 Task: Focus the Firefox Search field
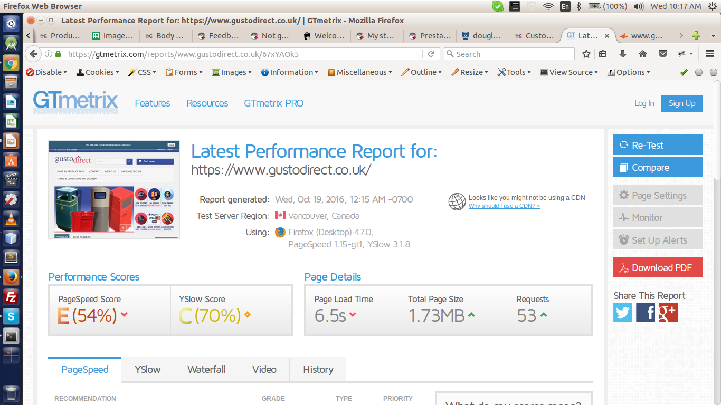(509, 54)
